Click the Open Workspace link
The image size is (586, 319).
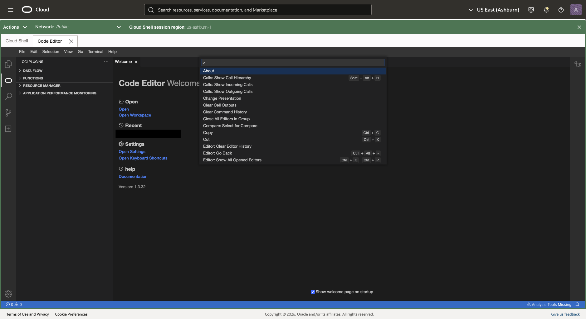pos(135,115)
